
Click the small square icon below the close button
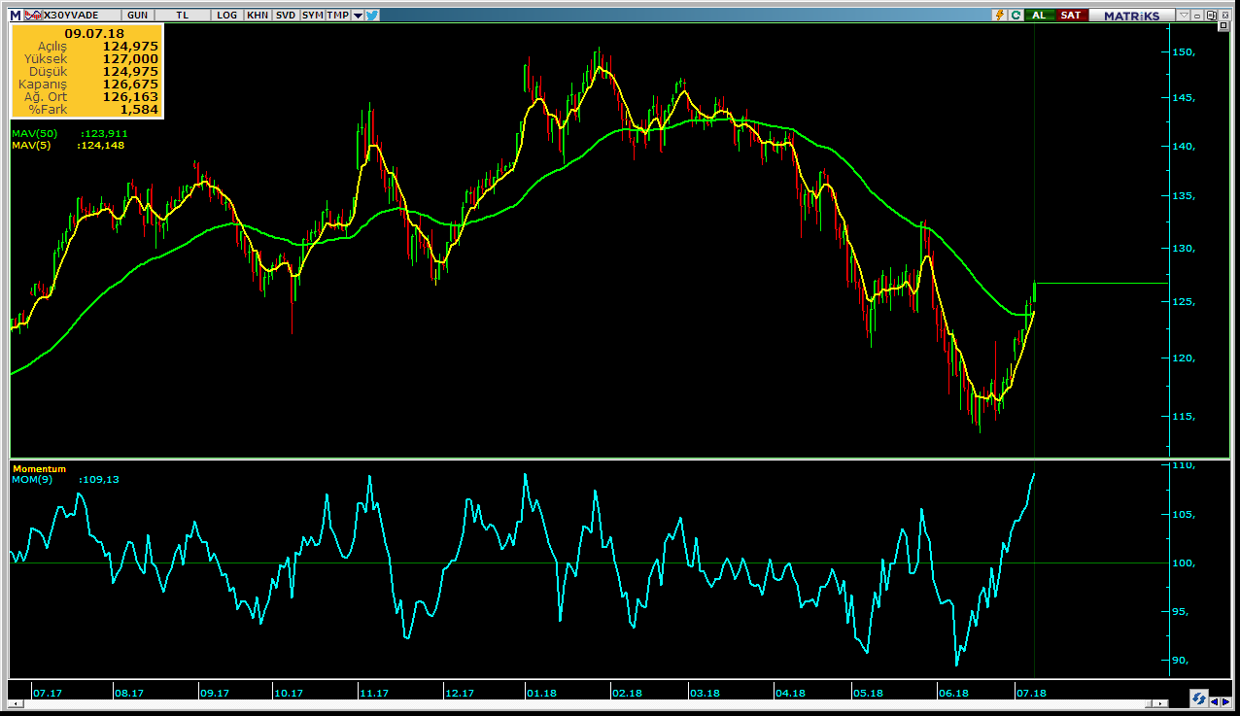pyautogui.click(x=1223, y=26)
